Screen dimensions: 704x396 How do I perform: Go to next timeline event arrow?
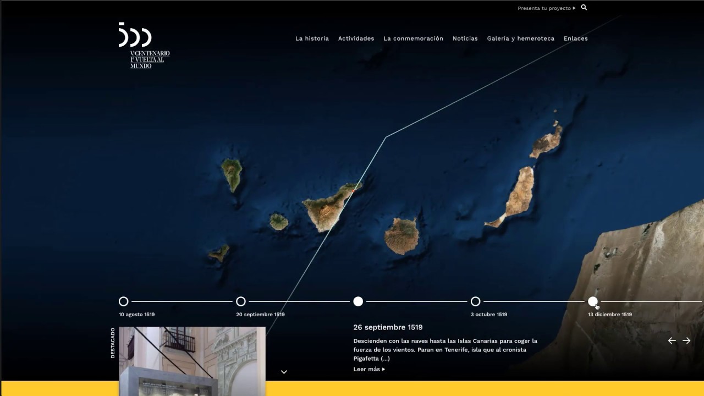[686, 340]
